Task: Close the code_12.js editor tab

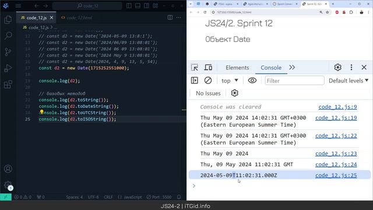Action: pyautogui.click(x=51, y=17)
